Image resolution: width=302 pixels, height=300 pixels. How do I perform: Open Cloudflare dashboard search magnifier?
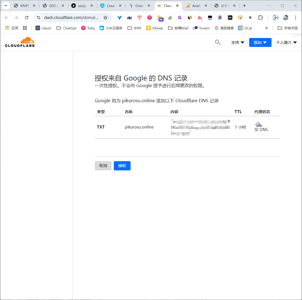pos(218,42)
